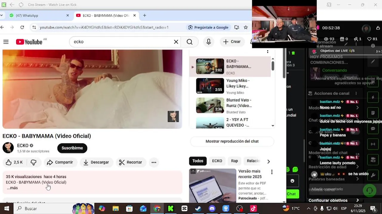Image resolution: width=382 pixels, height=214 pixels.
Task: Click the Crear button
Action: (x=232, y=42)
